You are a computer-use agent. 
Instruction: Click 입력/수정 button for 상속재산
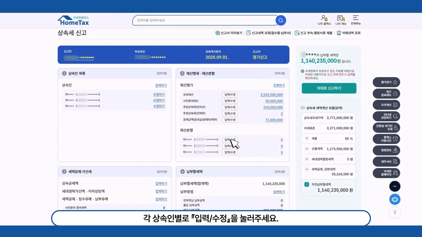pos(230,95)
